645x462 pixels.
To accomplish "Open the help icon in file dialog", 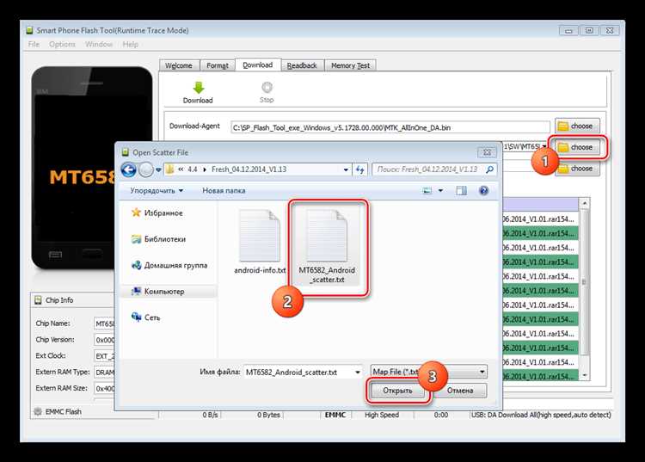I will tap(484, 190).
